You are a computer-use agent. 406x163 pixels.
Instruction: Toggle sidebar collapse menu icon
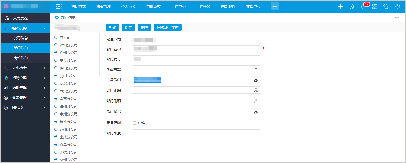(x=59, y=6)
